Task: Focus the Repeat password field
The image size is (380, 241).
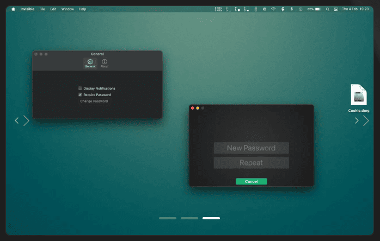Action: click(252, 163)
